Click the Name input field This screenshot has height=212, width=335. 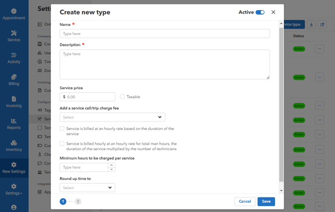(x=165, y=34)
